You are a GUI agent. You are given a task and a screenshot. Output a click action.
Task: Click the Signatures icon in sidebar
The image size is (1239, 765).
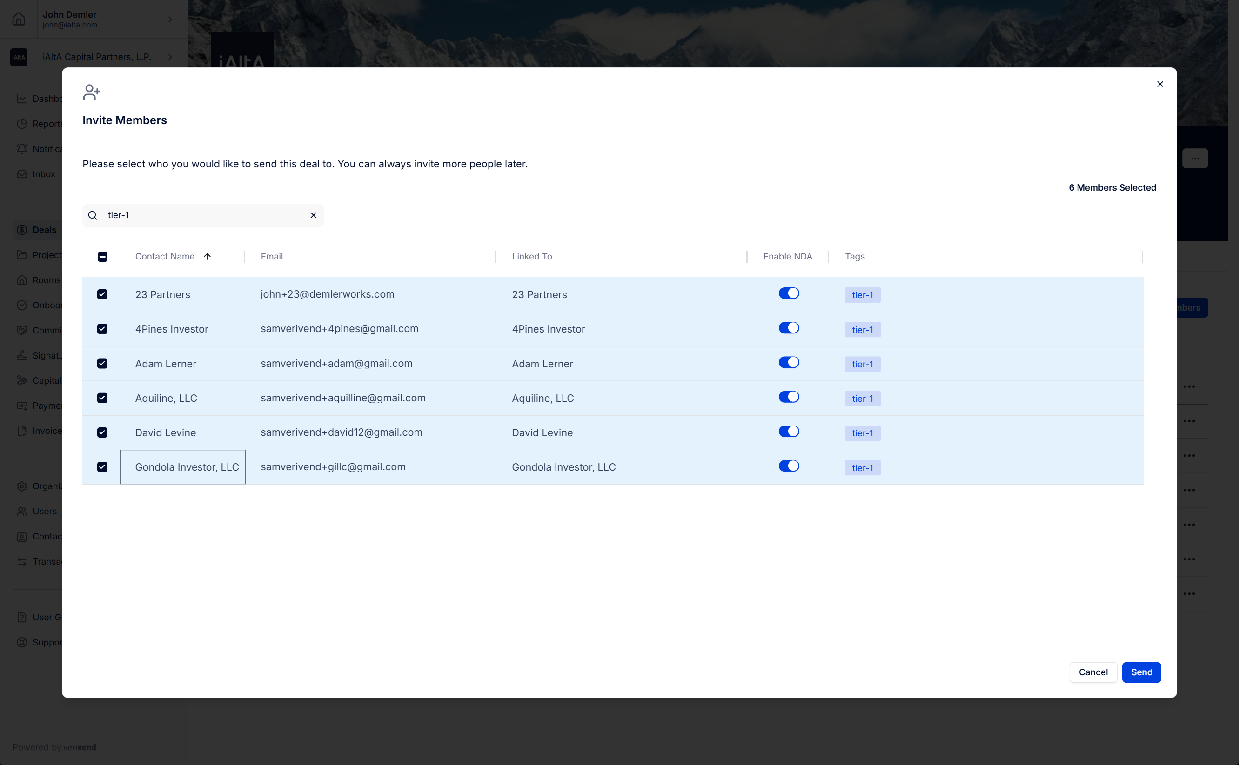pos(22,355)
